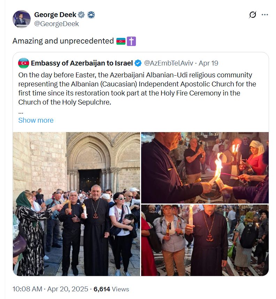Click the 10:08 AM Apr 20, 2025 timestamp
The height and width of the screenshot is (299, 276).
pyautogui.click(x=50, y=289)
